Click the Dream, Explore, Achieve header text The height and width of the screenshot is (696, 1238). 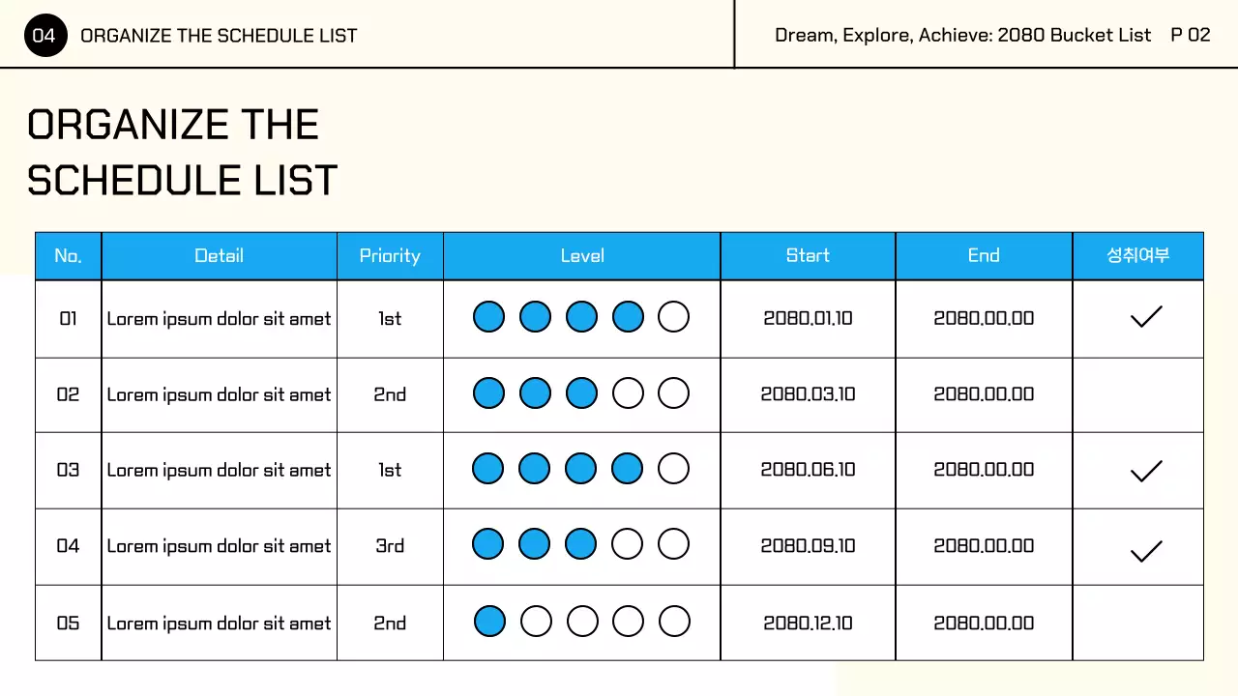click(x=962, y=36)
